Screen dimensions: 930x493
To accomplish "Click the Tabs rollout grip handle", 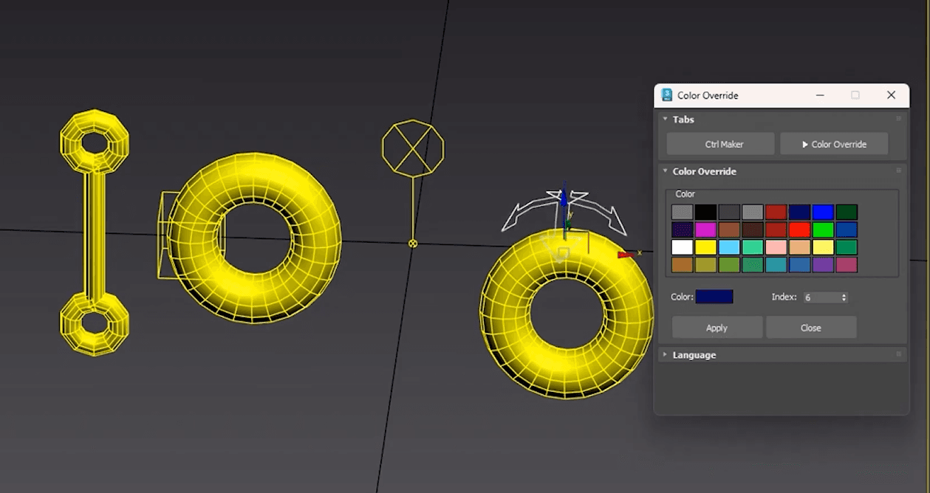I will coord(899,119).
